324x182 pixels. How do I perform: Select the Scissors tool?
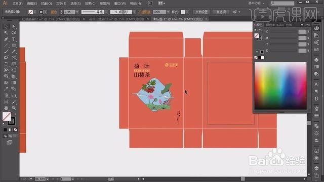[x=14, y=58]
